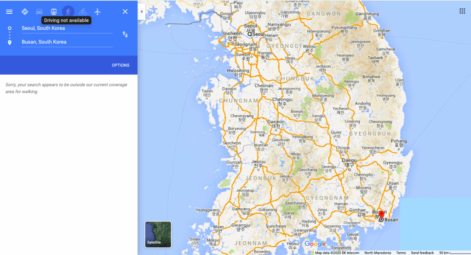Reverse starting point and destination
This screenshot has width=471, height=255.
pyautogui.click(x=125, y=34)
